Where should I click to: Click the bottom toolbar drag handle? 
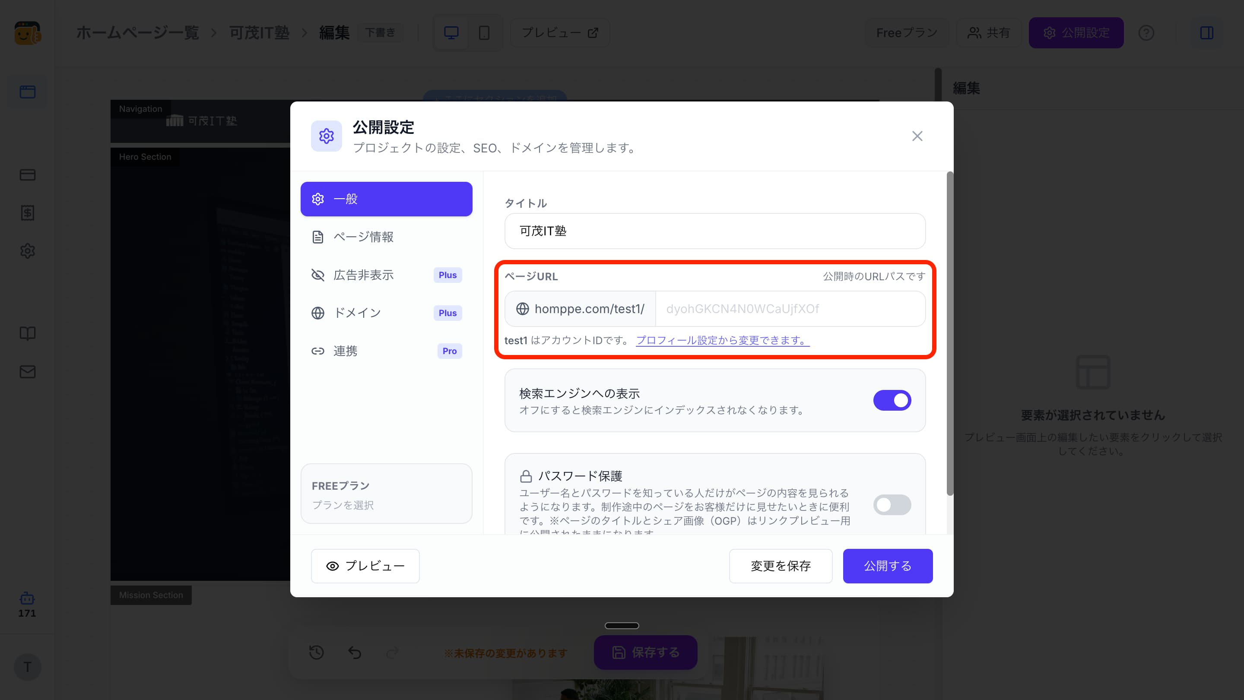(x=622, y=626)
